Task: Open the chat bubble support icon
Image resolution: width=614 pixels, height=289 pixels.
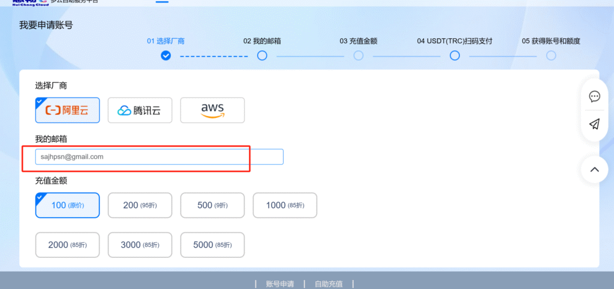Action: tap(594, 96)
